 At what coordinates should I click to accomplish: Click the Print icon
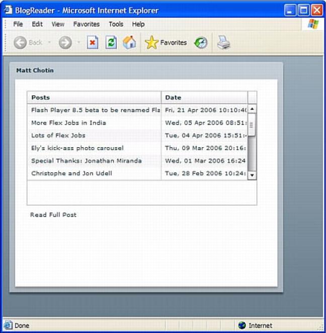[223, 43]
